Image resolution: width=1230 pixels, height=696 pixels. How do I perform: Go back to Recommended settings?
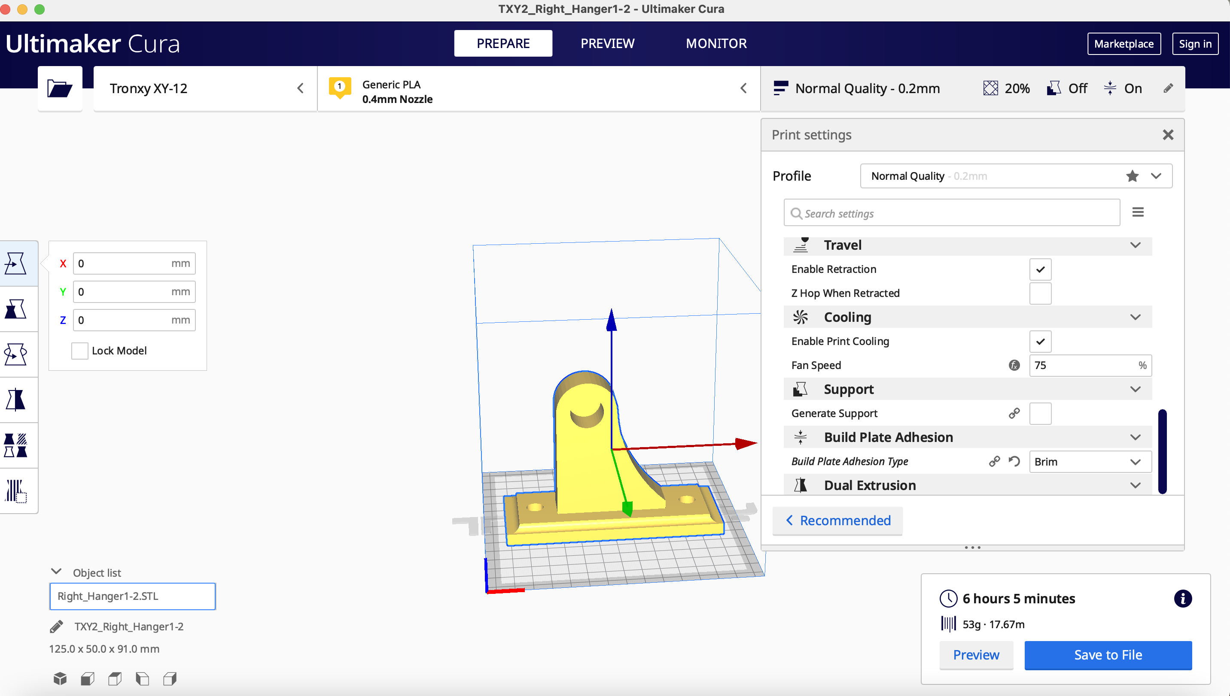tap(837, 520)
